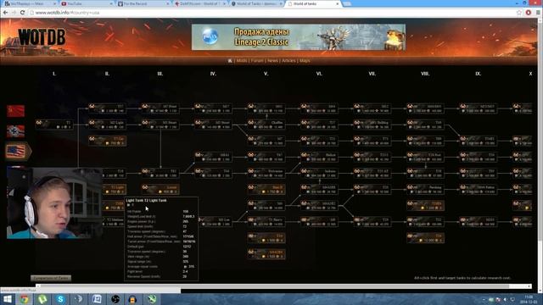Open the Chrome menu icon

pos(538,13)
